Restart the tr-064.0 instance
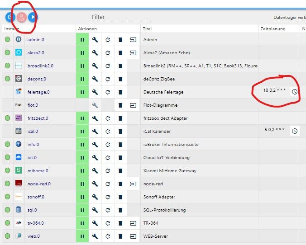The image size is (306, 245). (108, 223)
